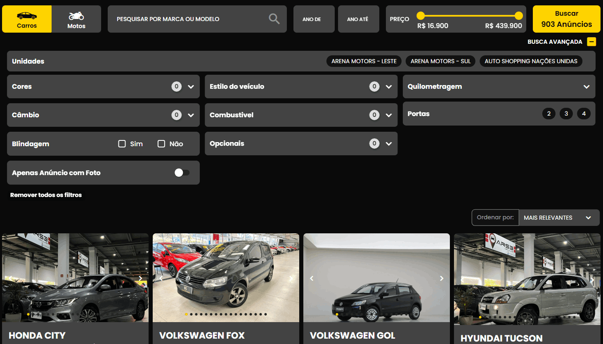This screenshot has height=344, width=603.
Task: Filter by Arena Motors - Leste unit
Action: pyautogui.click(x=364, y=61)
